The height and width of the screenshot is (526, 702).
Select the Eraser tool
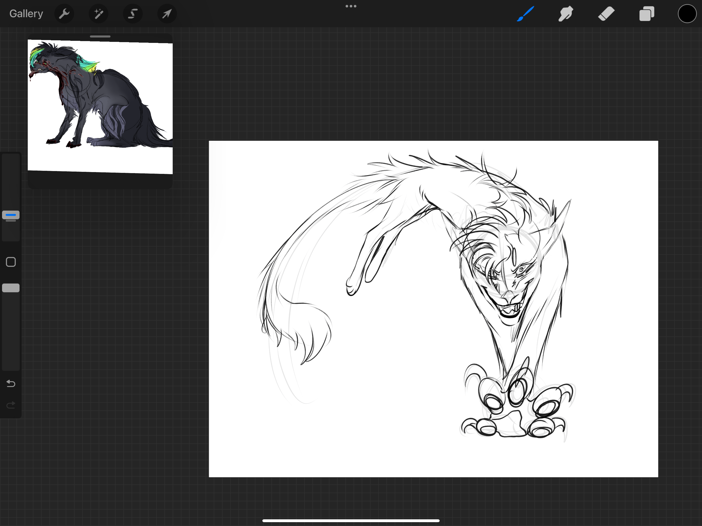tap(606, 14)
